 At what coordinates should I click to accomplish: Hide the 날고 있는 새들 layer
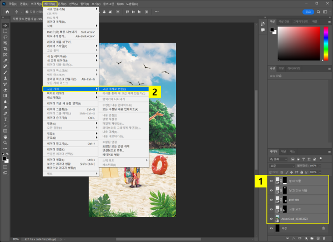tap(271, 190)
